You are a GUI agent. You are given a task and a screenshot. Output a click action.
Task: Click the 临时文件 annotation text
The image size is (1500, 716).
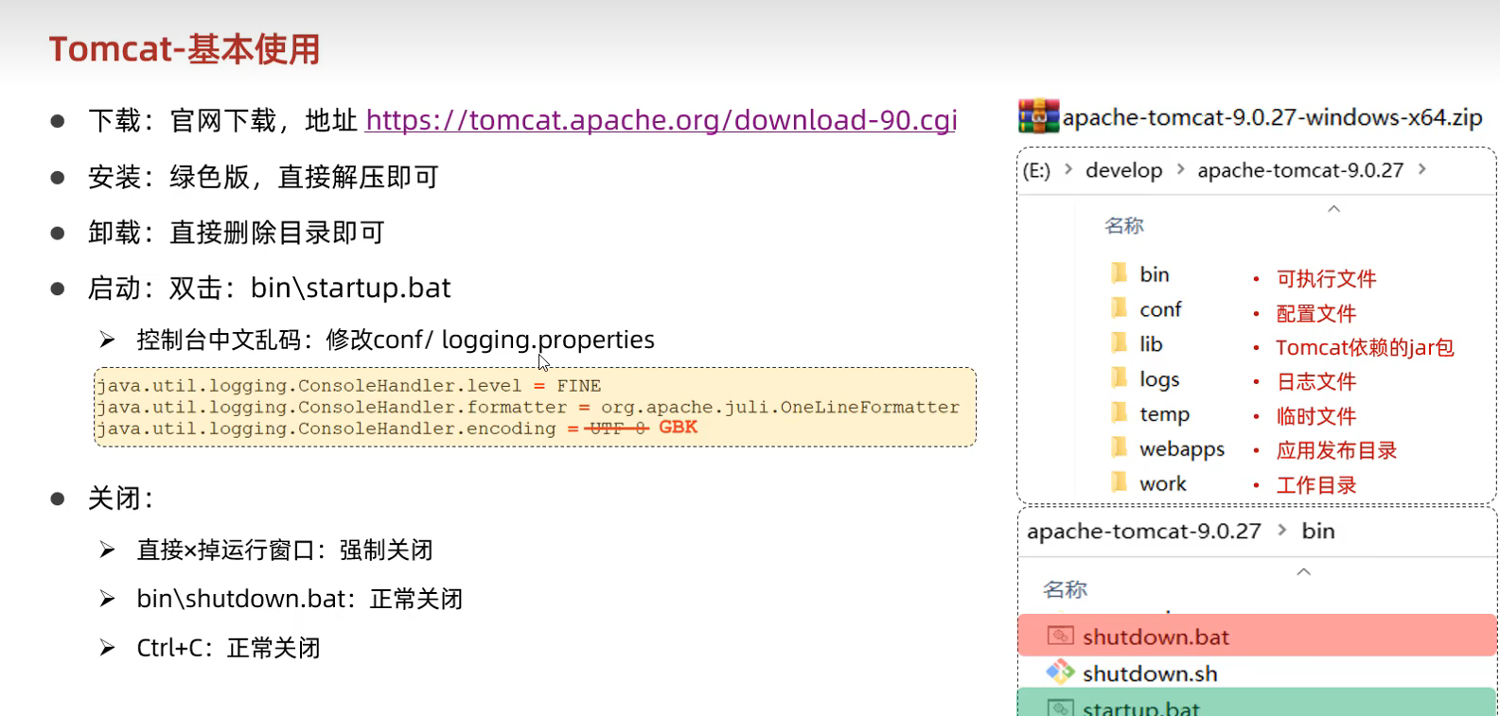pos(1316,416)
